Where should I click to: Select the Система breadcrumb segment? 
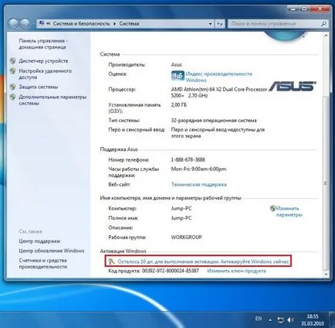(129, 23)
